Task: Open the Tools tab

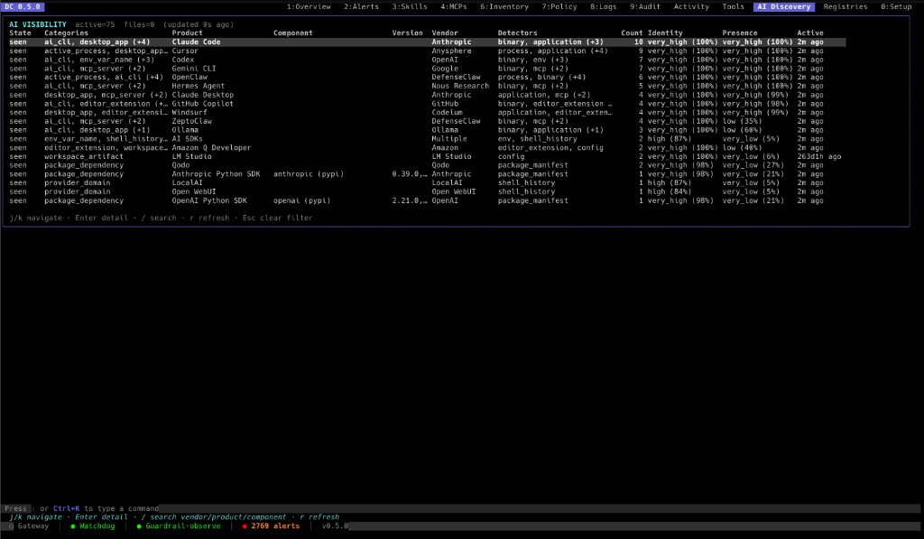Action: (733, 6)
